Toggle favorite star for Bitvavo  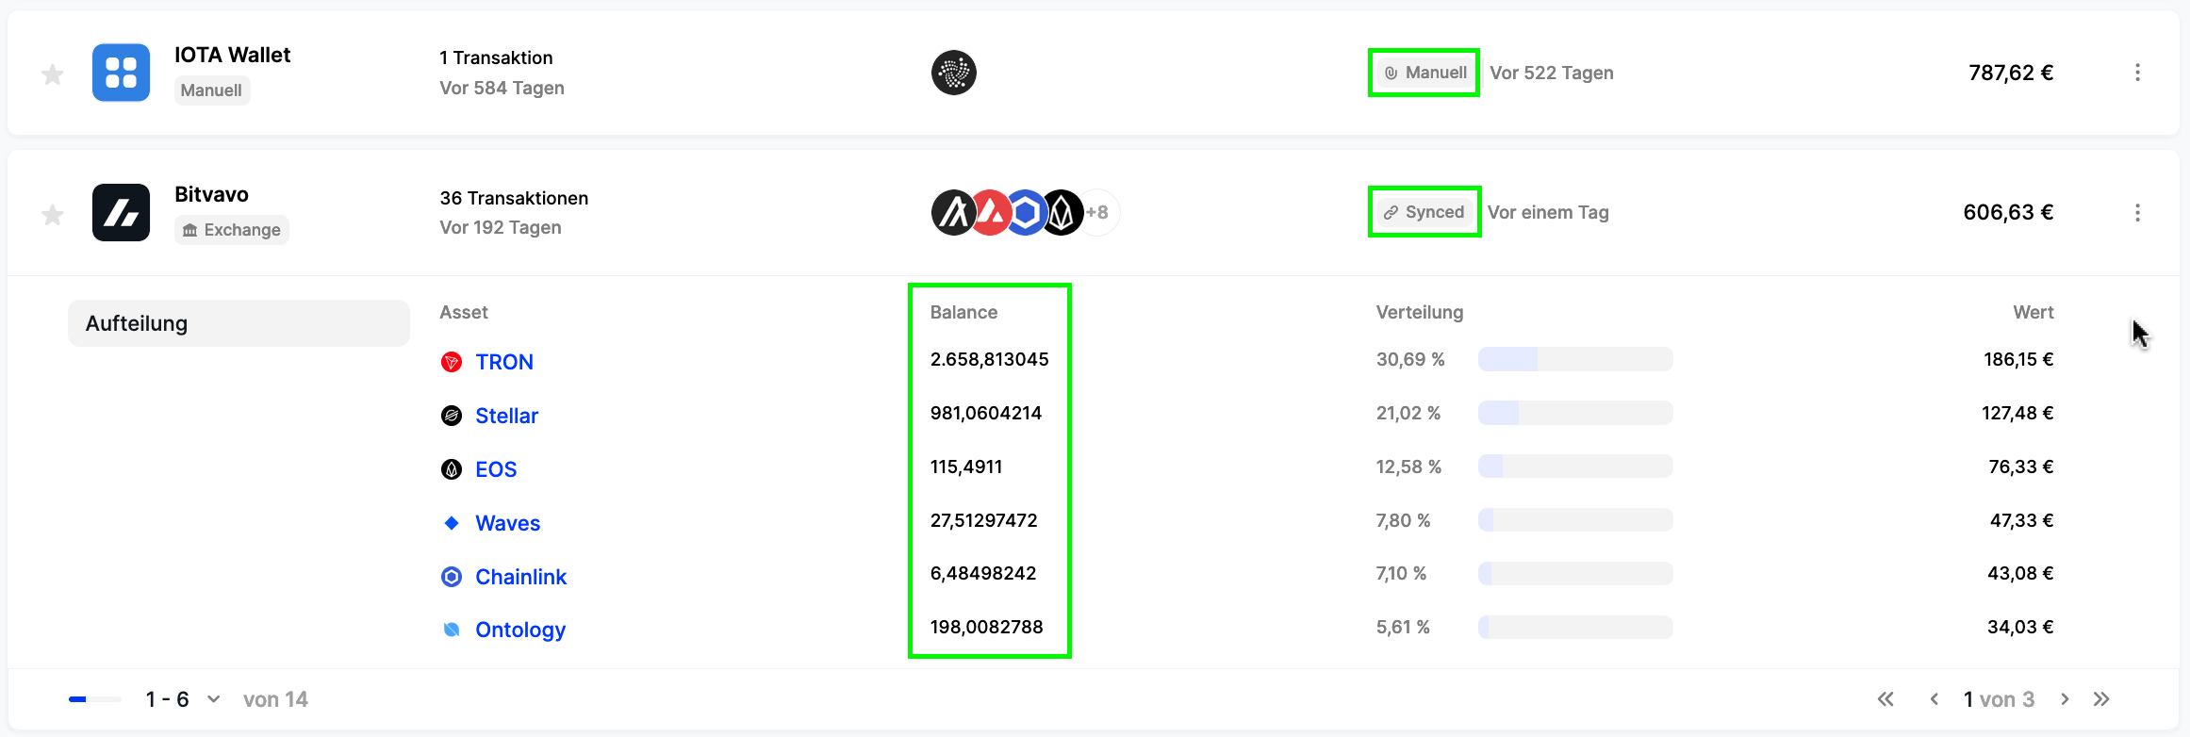coord(53,215)
